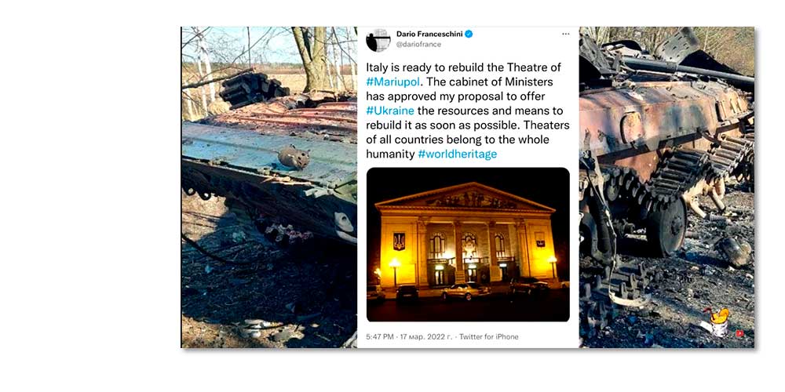Open the #Mariupol hashtag
The height and width of the screenshot is (392, 785).
click(x=392, y=82)
